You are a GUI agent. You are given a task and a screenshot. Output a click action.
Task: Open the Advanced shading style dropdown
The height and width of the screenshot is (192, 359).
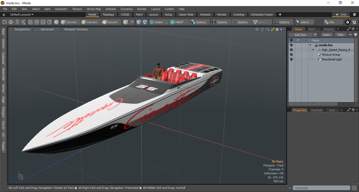pyautogui.click(x=47, y=30)
